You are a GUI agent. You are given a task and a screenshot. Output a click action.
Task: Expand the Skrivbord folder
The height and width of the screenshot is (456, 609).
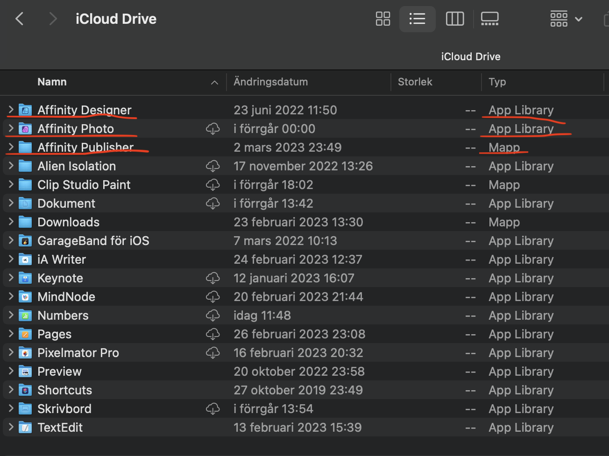(11, 408)
